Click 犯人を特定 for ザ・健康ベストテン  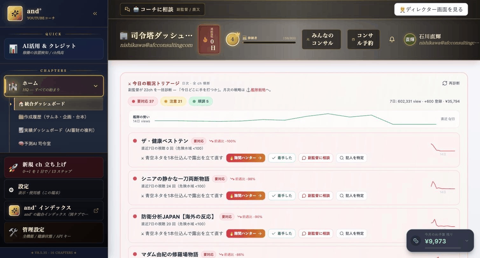pyautogui.click(x=351, y=158)
